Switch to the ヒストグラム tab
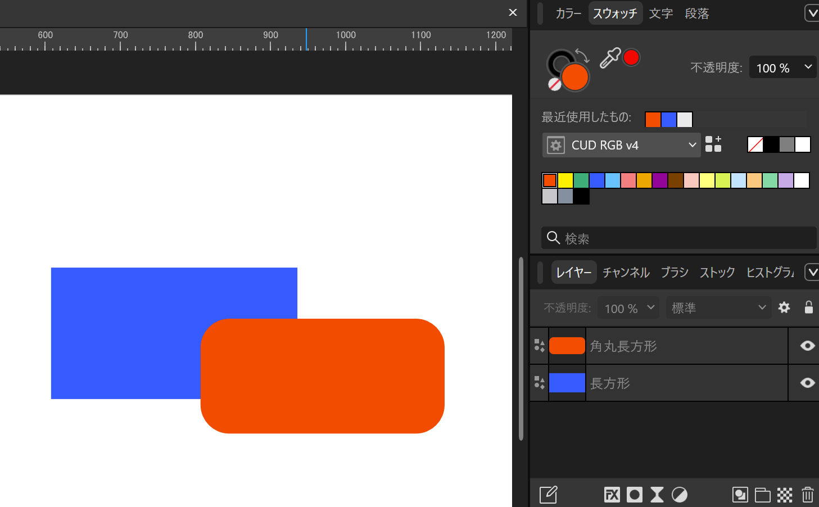The image size is (819, 507). (x=770, y=273)
